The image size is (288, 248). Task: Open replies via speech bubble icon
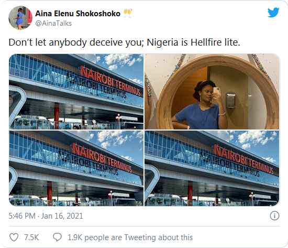(57, 237)
